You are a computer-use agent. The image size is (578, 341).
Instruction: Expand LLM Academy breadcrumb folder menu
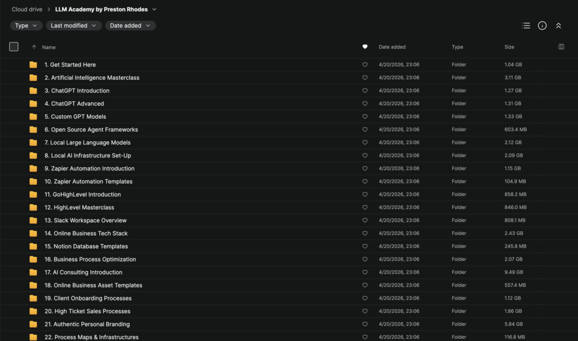click(x=155, y=10)
